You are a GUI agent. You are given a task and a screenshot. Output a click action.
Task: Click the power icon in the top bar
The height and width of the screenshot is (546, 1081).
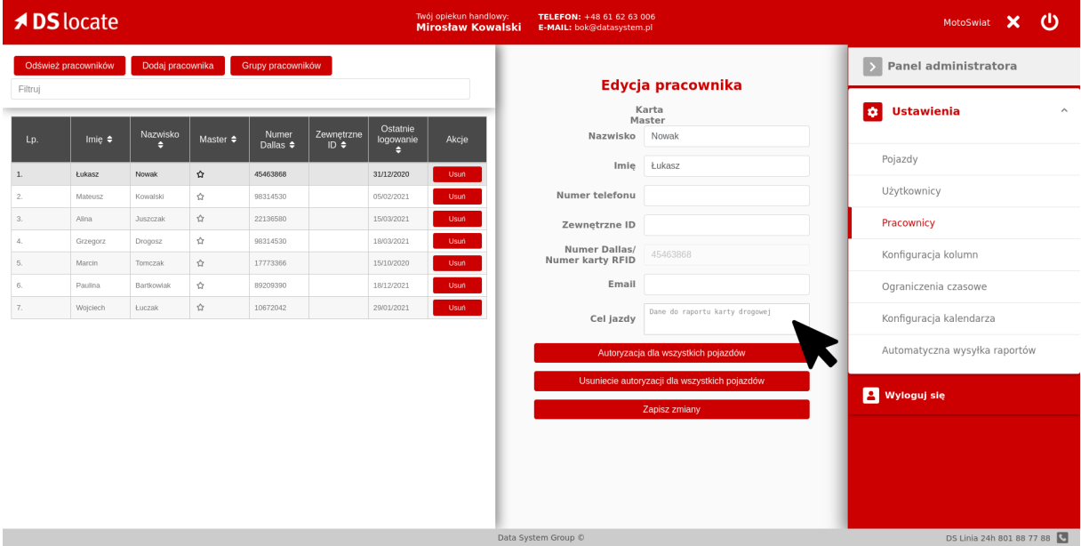point(1050,21)
